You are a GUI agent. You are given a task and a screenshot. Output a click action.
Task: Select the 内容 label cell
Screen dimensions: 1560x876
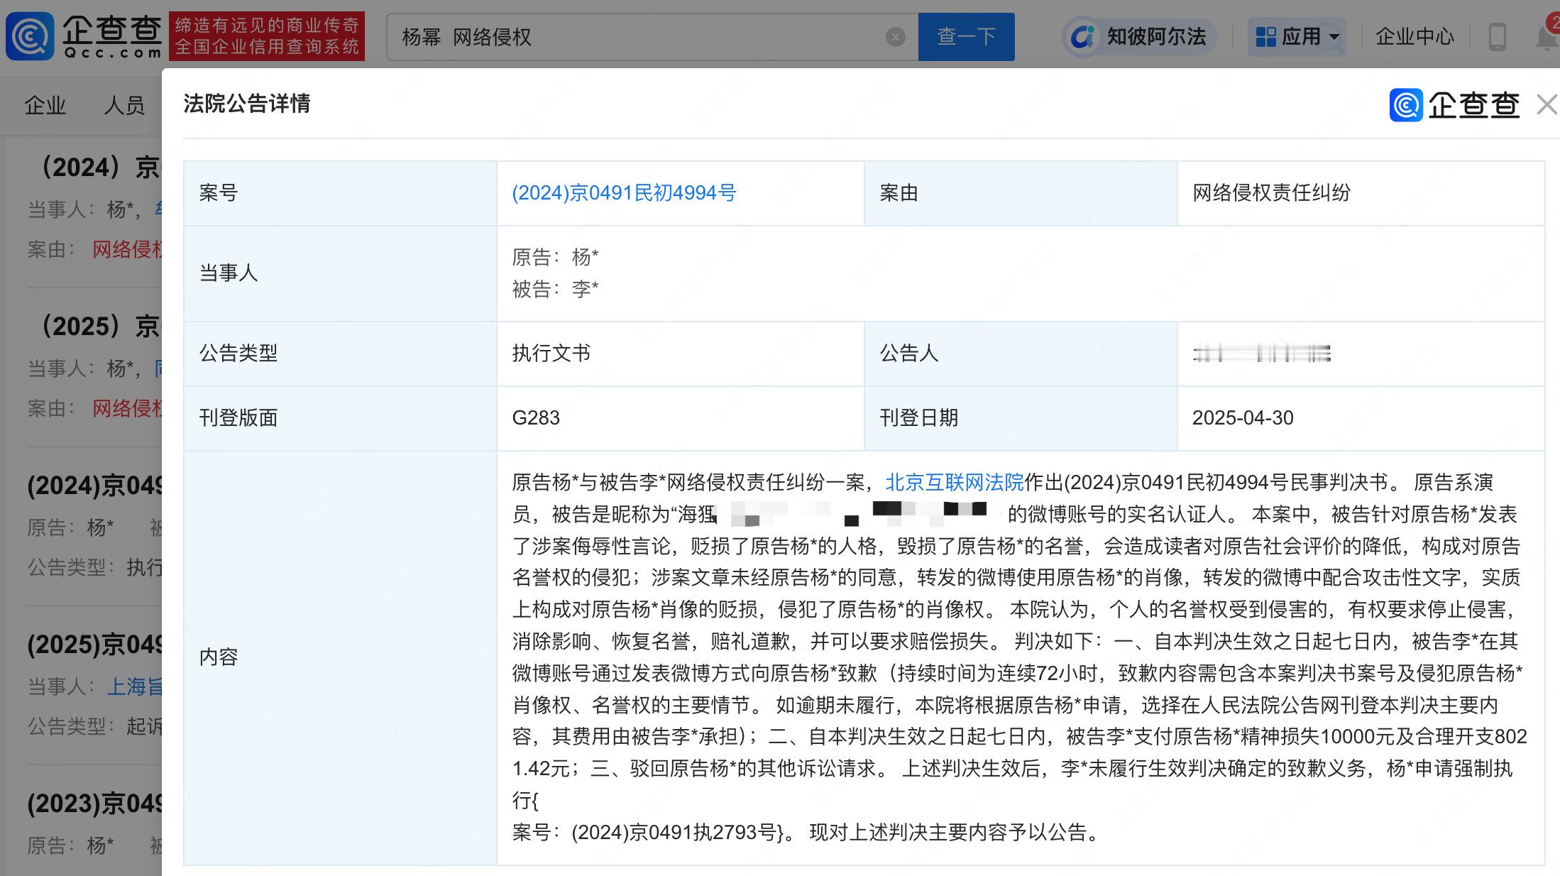click(340, 657)
